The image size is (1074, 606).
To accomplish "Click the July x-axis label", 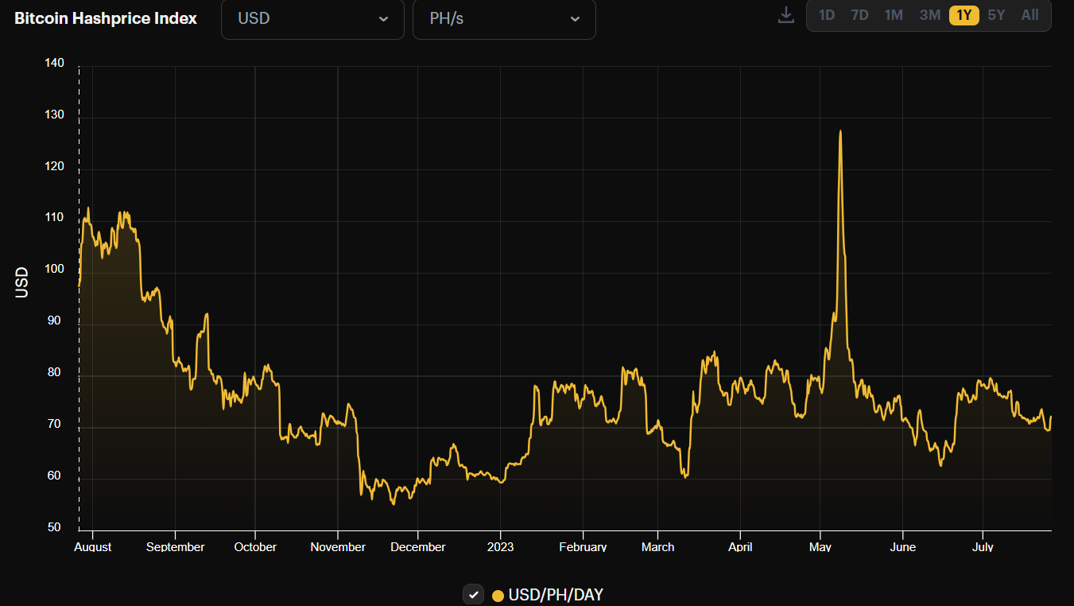I will coord(983,547).
